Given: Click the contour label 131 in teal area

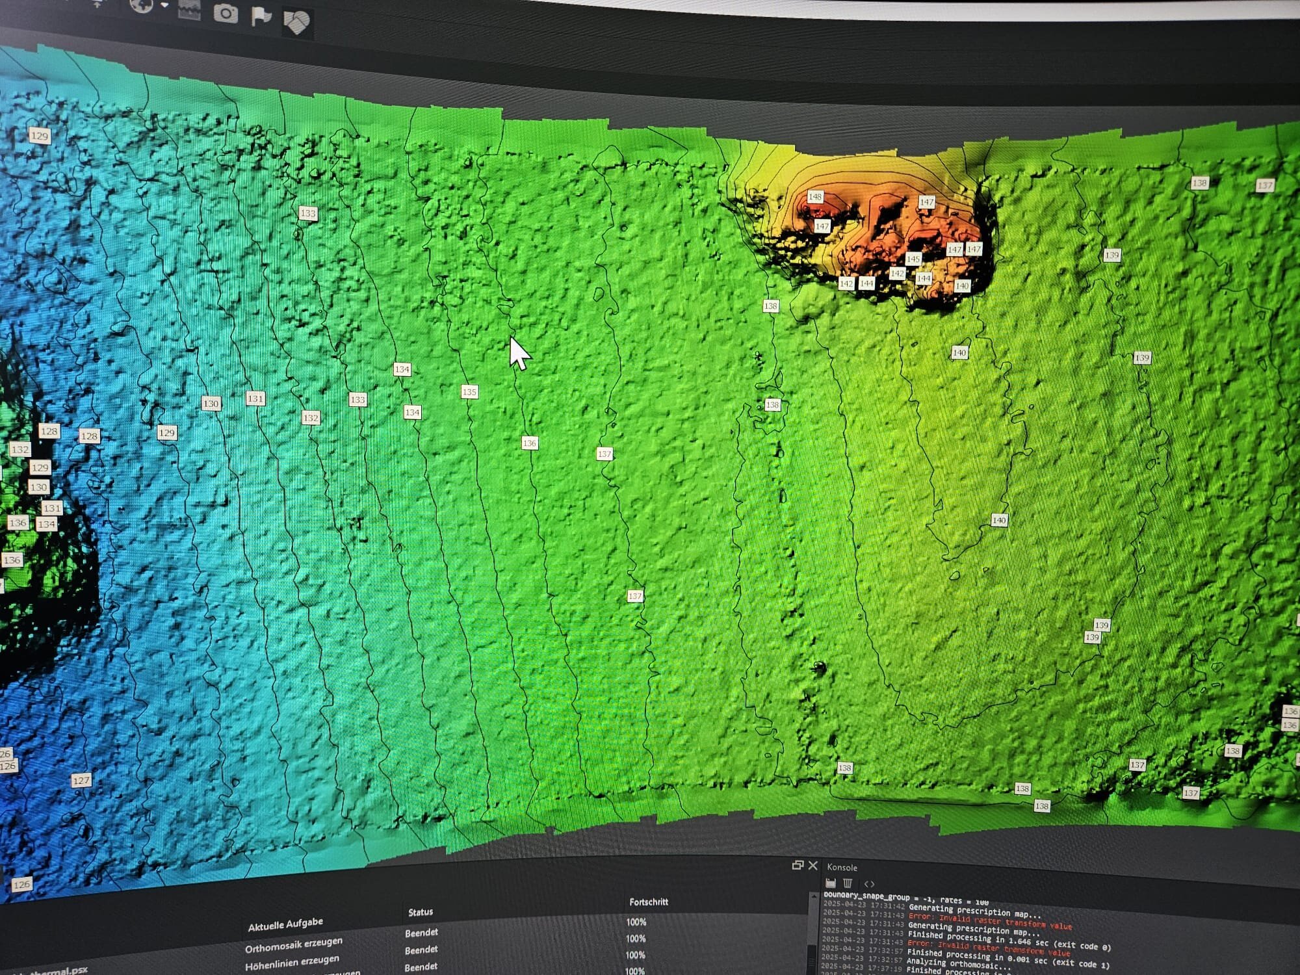Looking at the screenshot, I should 255,398.
